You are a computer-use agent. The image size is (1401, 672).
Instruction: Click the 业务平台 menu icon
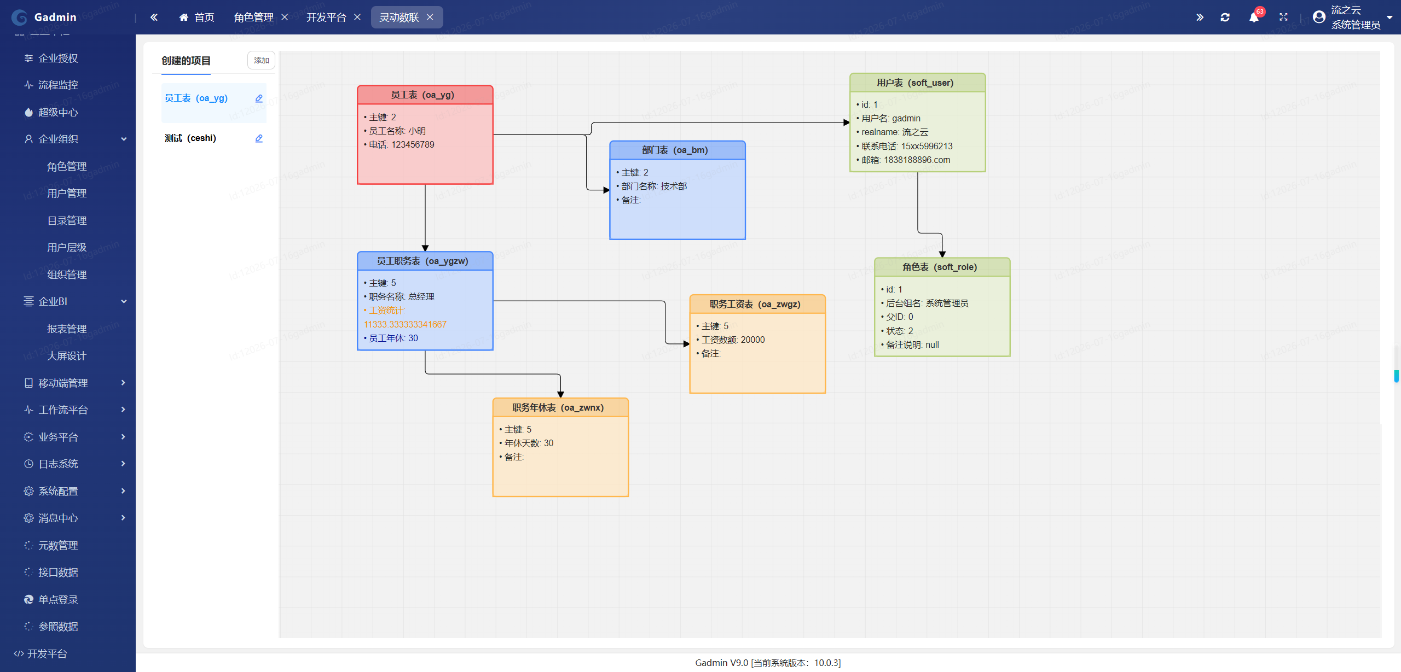28,437
